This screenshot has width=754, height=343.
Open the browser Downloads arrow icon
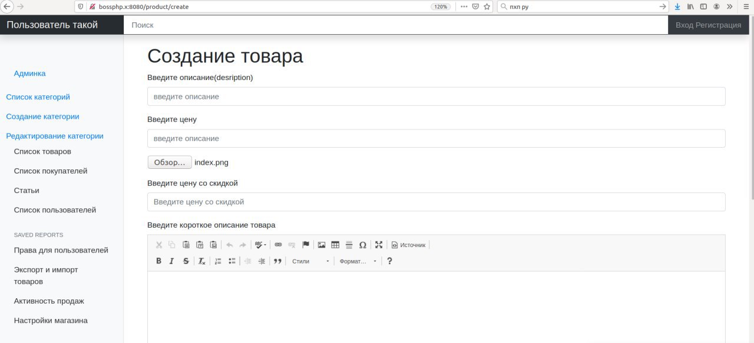677,6
